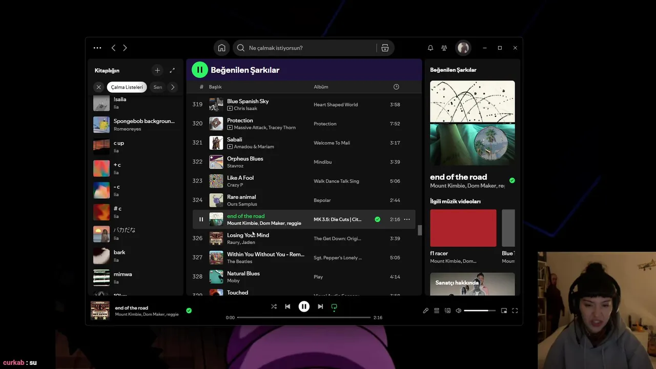Open the now playing album art on right panel
Viewport: 656px width, 369px height.
[473, 123]
